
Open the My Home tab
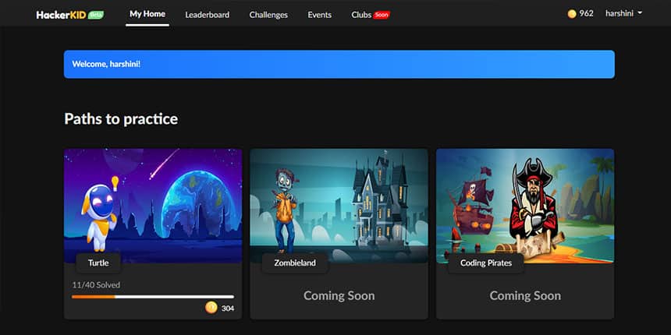tap(147, 14)
